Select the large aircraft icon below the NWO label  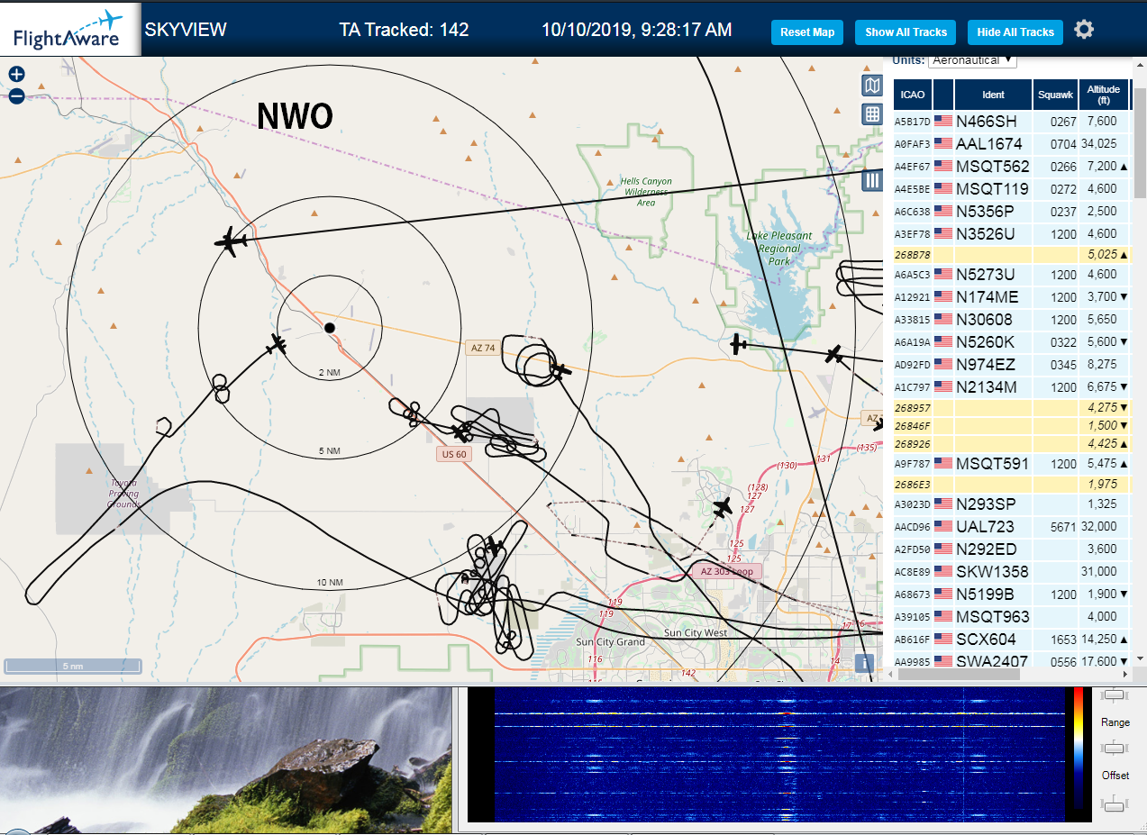click(232, 241)
